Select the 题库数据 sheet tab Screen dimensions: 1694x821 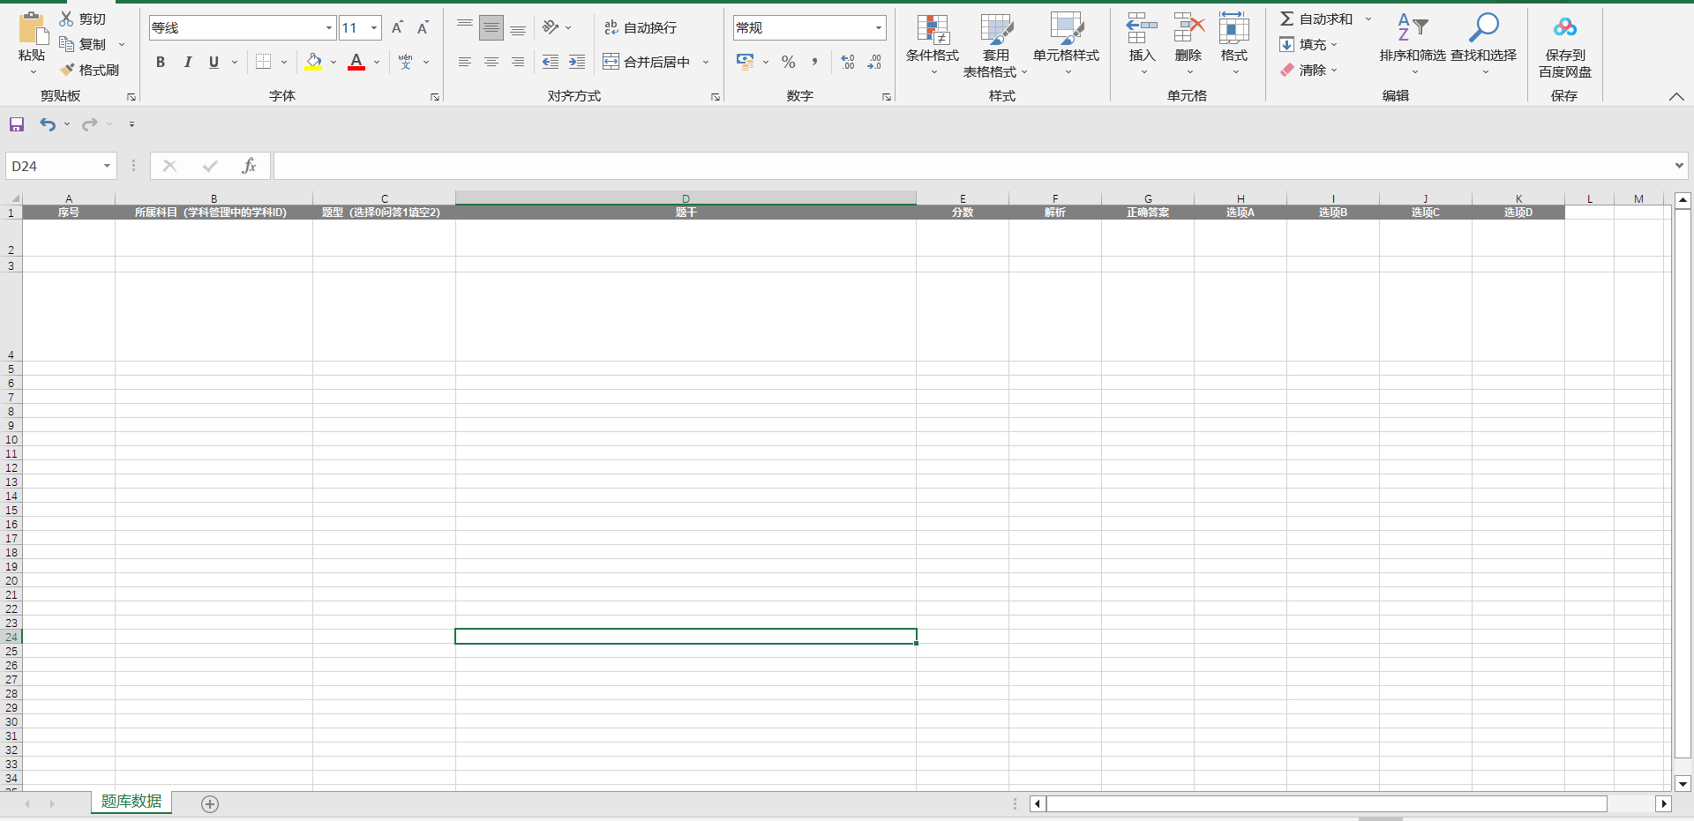(131, 801)
